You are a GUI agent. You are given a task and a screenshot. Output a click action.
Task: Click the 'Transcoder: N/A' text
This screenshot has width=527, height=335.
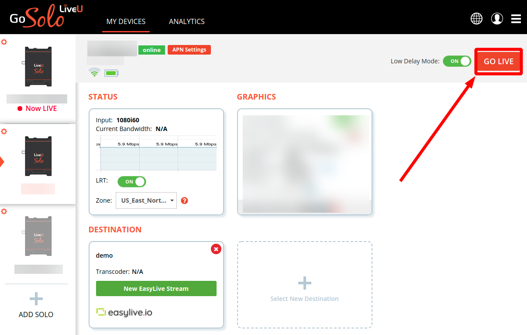click(120, 272)
